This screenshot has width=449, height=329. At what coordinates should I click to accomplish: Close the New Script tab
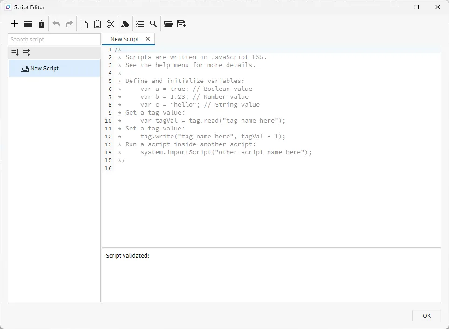click(x=148, y=39)
